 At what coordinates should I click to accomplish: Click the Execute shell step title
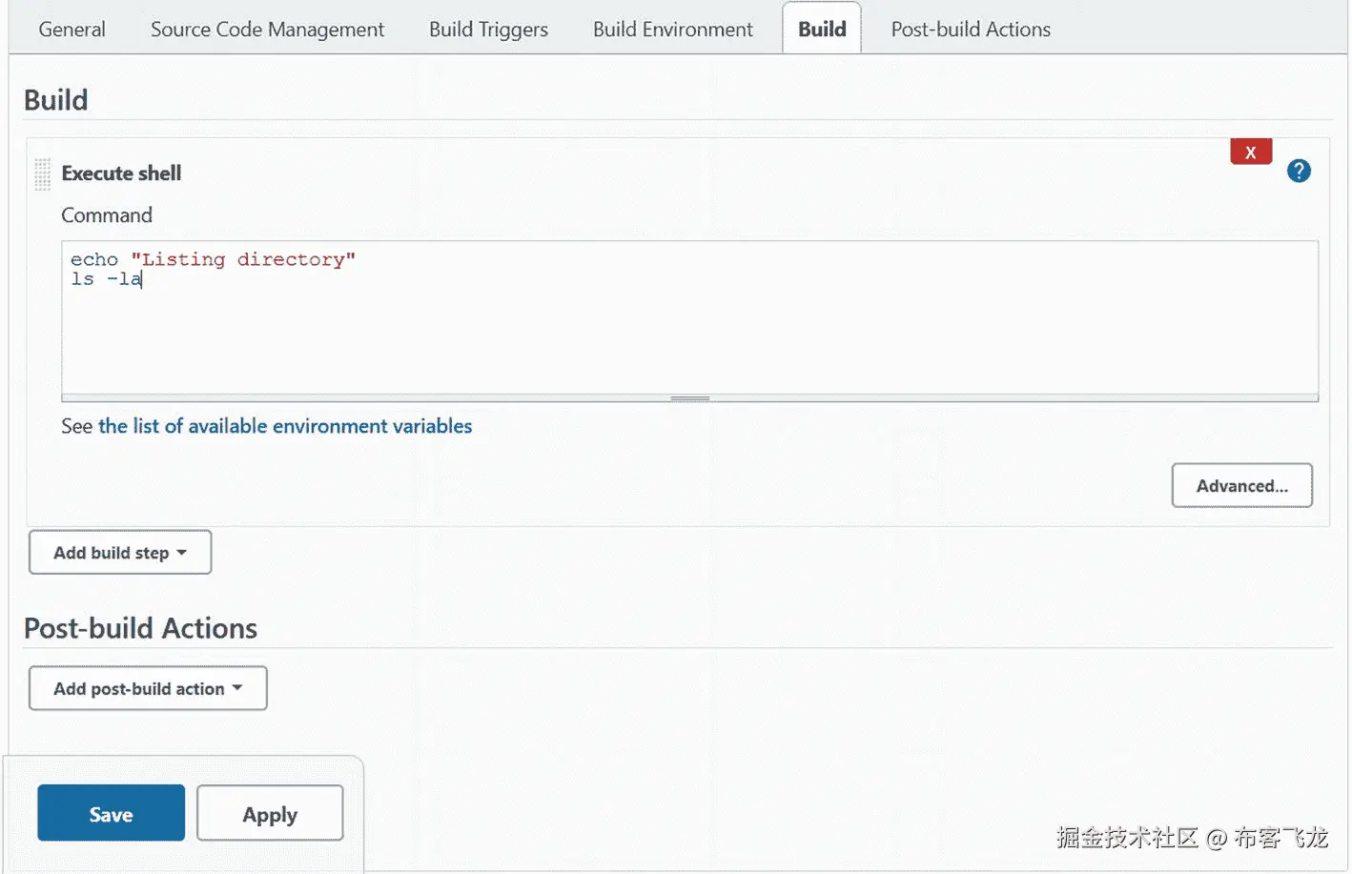[x=121, y=173]
